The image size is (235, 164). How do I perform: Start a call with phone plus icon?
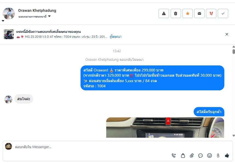click(174, 156)
